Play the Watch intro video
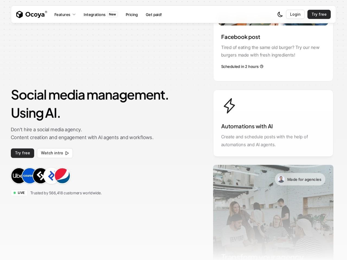This screenshot has height=260, width=347. pyautogui.click(x=55, y=153)
